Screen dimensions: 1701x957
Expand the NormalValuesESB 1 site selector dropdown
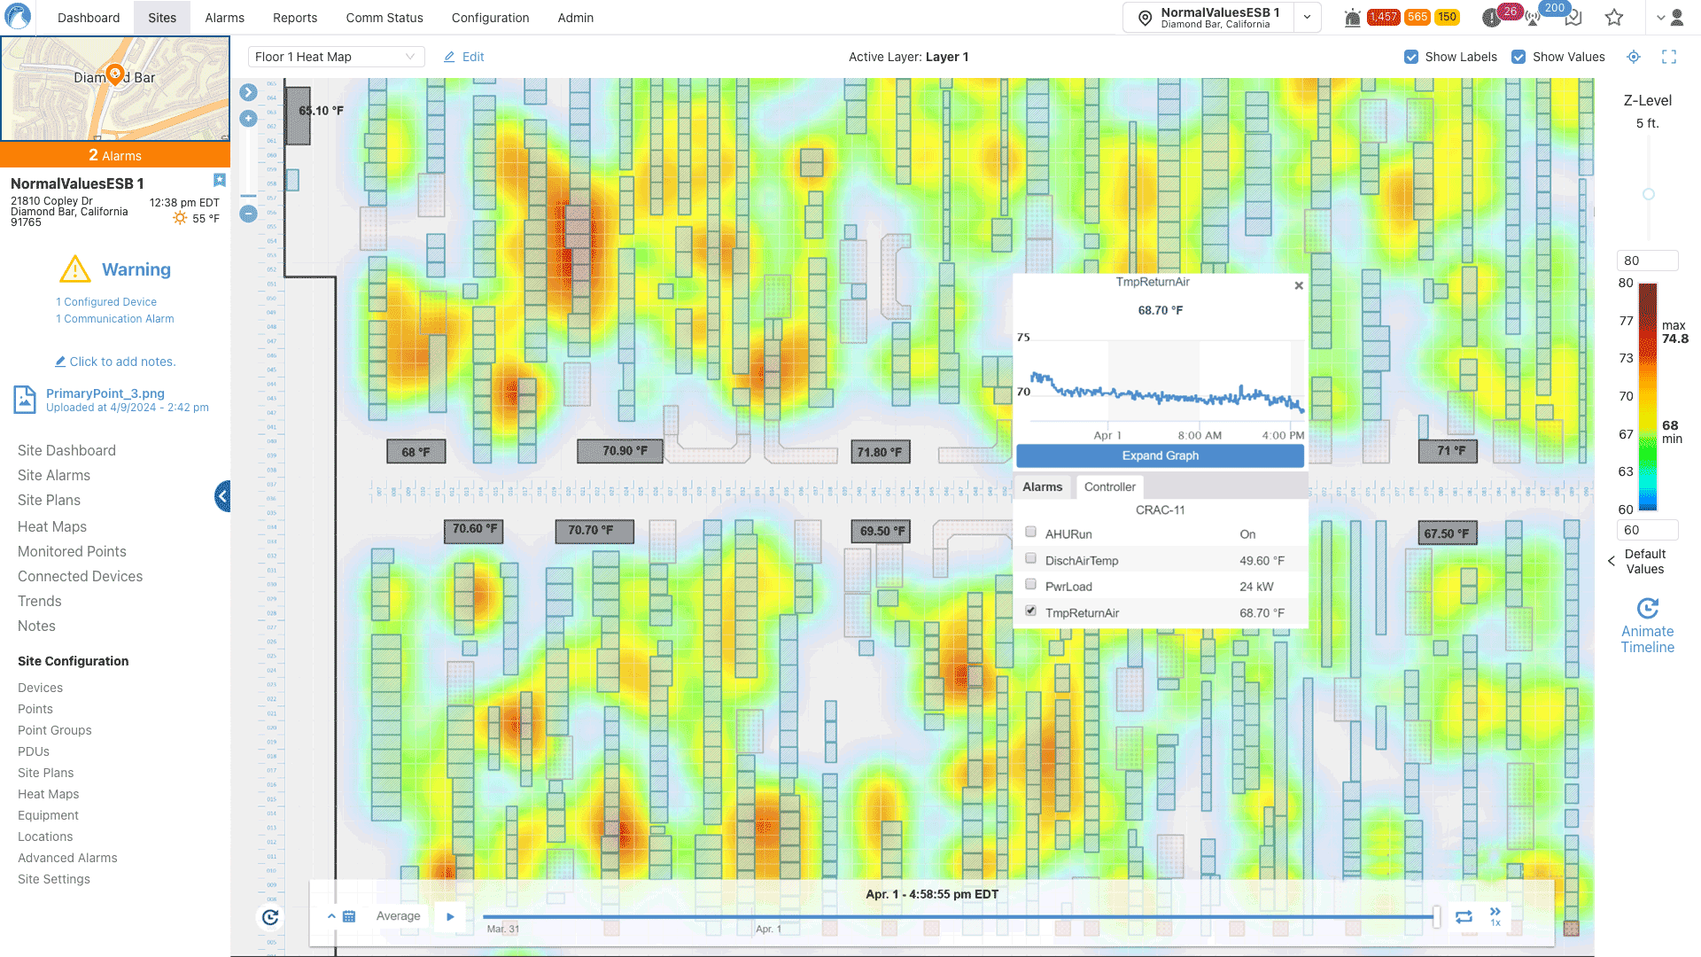coord(1307,17)
